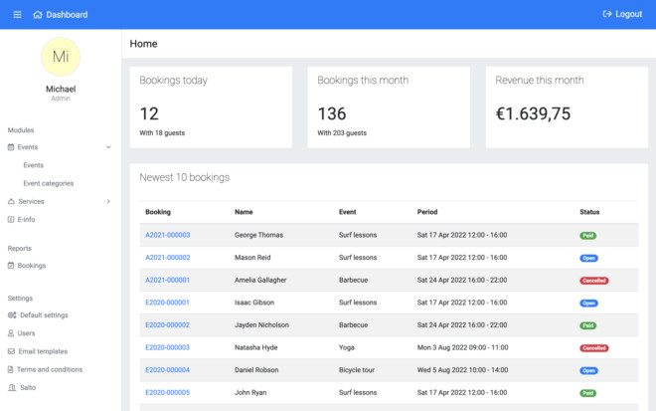Open the Salto menu item
This screenshot has width=656, height=411.
[28, 387]
